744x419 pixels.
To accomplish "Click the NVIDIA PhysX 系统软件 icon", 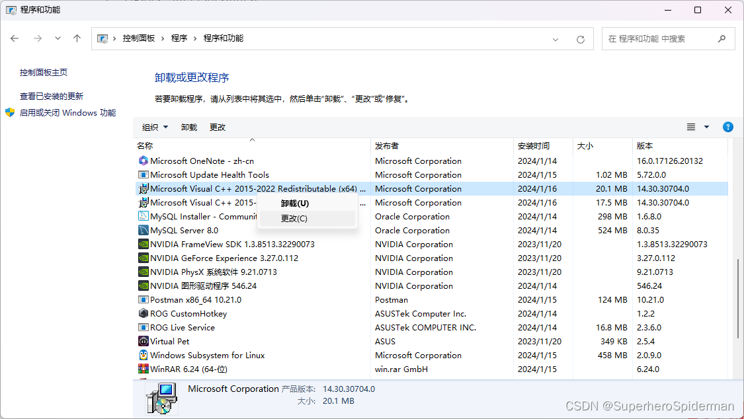I will tap(144, 272).
